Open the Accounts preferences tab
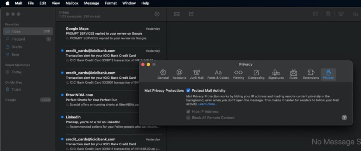361x151 pixels. (x=179, y=74)
